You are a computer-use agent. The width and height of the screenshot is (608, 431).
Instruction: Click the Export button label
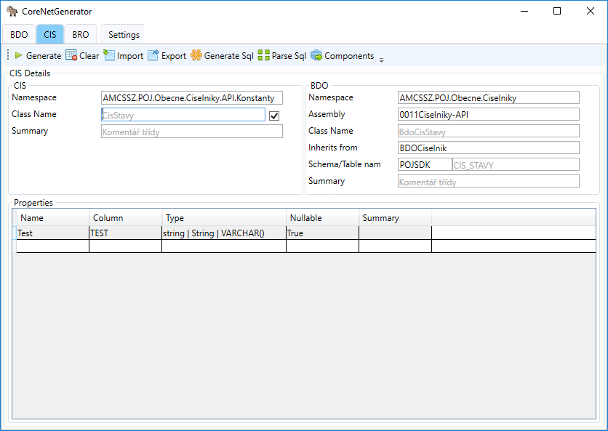pyautogui.click(x=174, y=56)
